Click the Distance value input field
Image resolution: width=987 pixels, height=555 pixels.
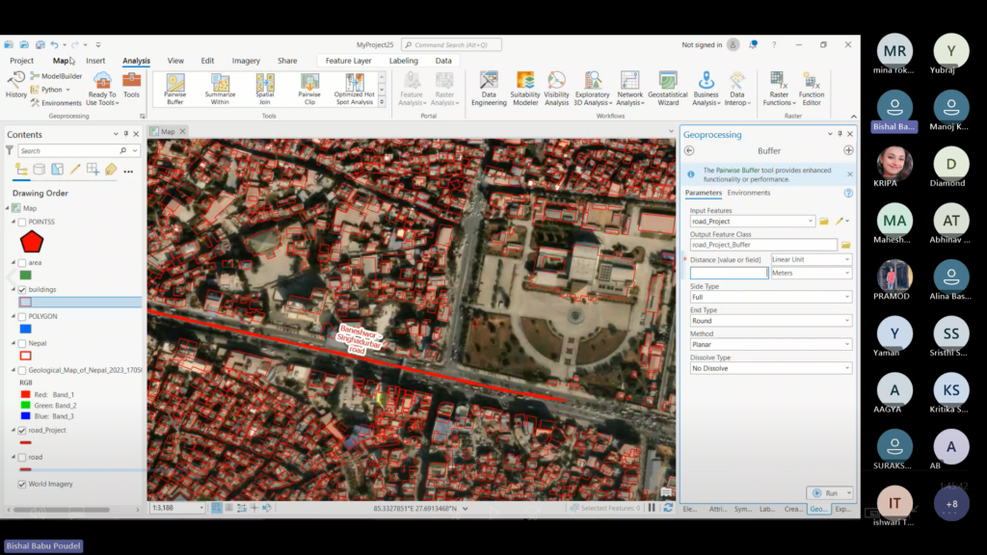pos(728,274)
